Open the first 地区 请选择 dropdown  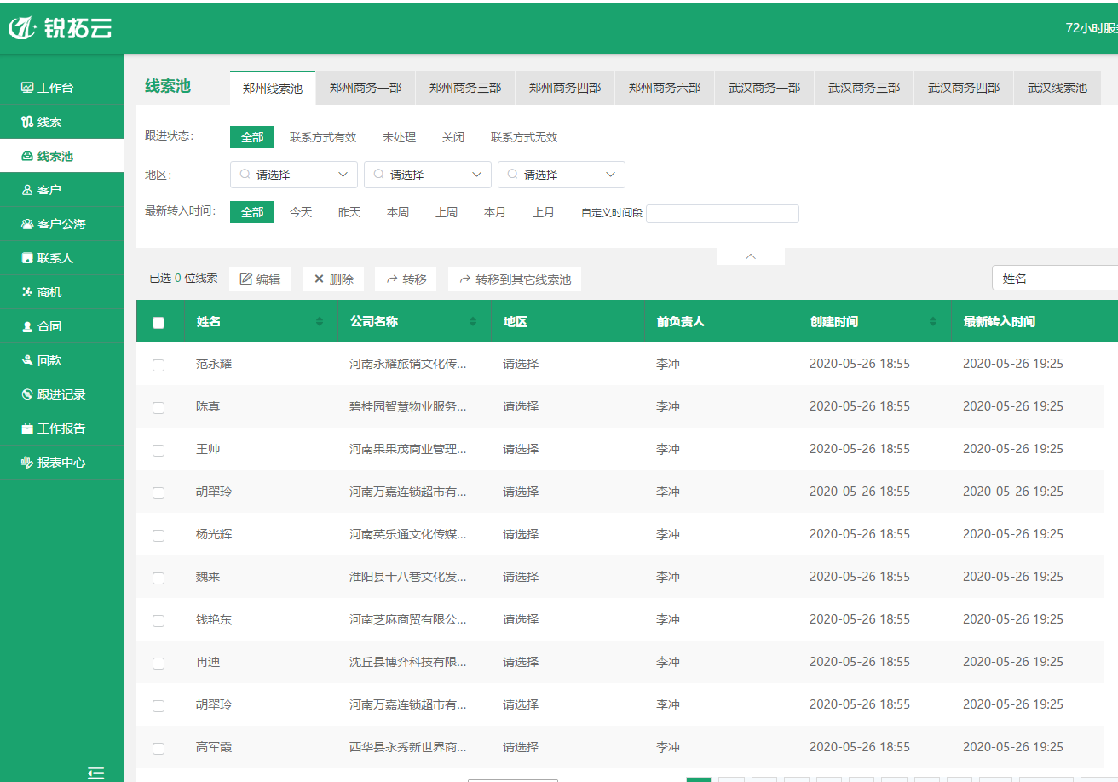[x=294, y=175]
